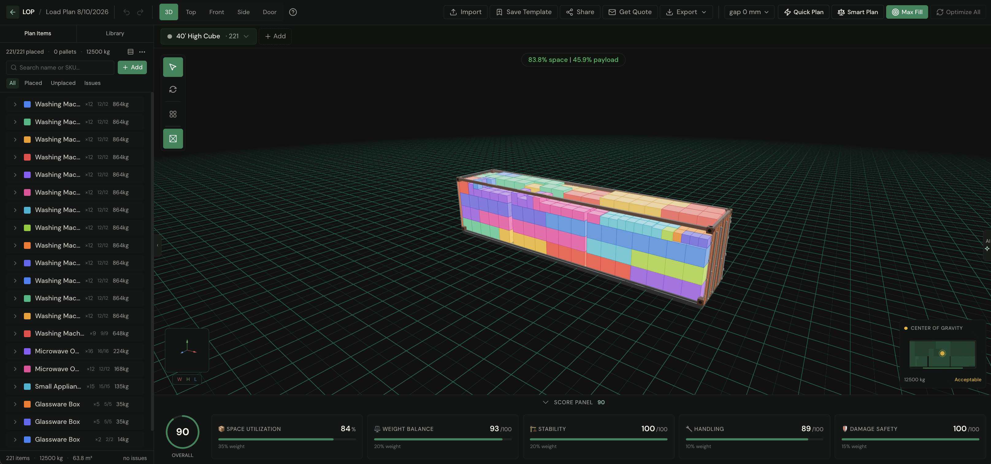This screenshot has width=991, height=464.
Task: Switch to Door view
Action: click(270, 12)
